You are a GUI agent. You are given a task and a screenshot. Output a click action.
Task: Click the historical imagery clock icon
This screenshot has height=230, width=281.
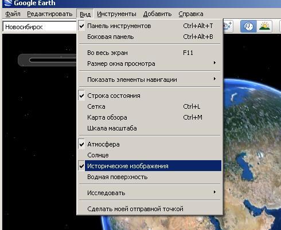click(248, 26)
